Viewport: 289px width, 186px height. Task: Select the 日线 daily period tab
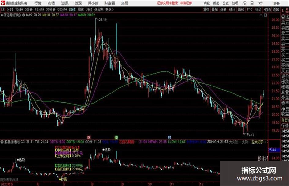[x=72, y=9]
